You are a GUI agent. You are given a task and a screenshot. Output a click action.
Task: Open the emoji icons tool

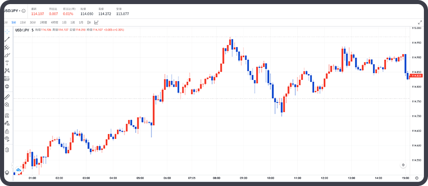pyautogui.click(x=7, y=87)
